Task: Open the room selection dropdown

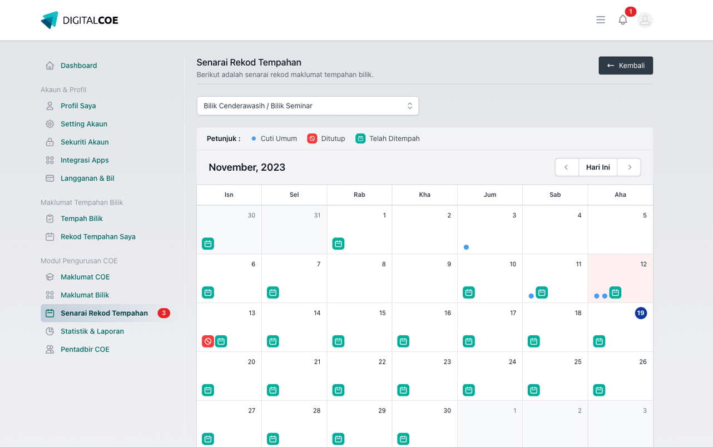Action: (308, 106)
